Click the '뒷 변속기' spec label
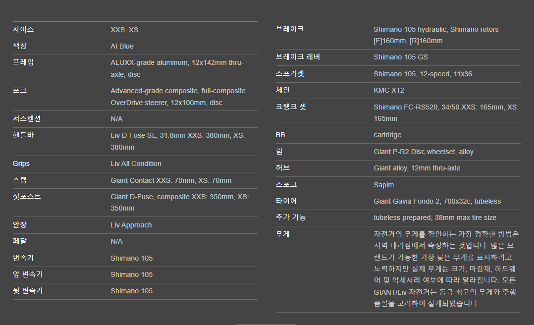The width and height of the screenshot is (534, 325). tap(28, 291)
